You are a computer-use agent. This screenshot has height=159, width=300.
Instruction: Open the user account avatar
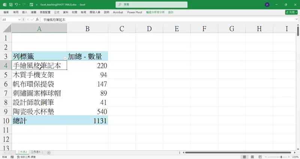click(x=267, y=4)
